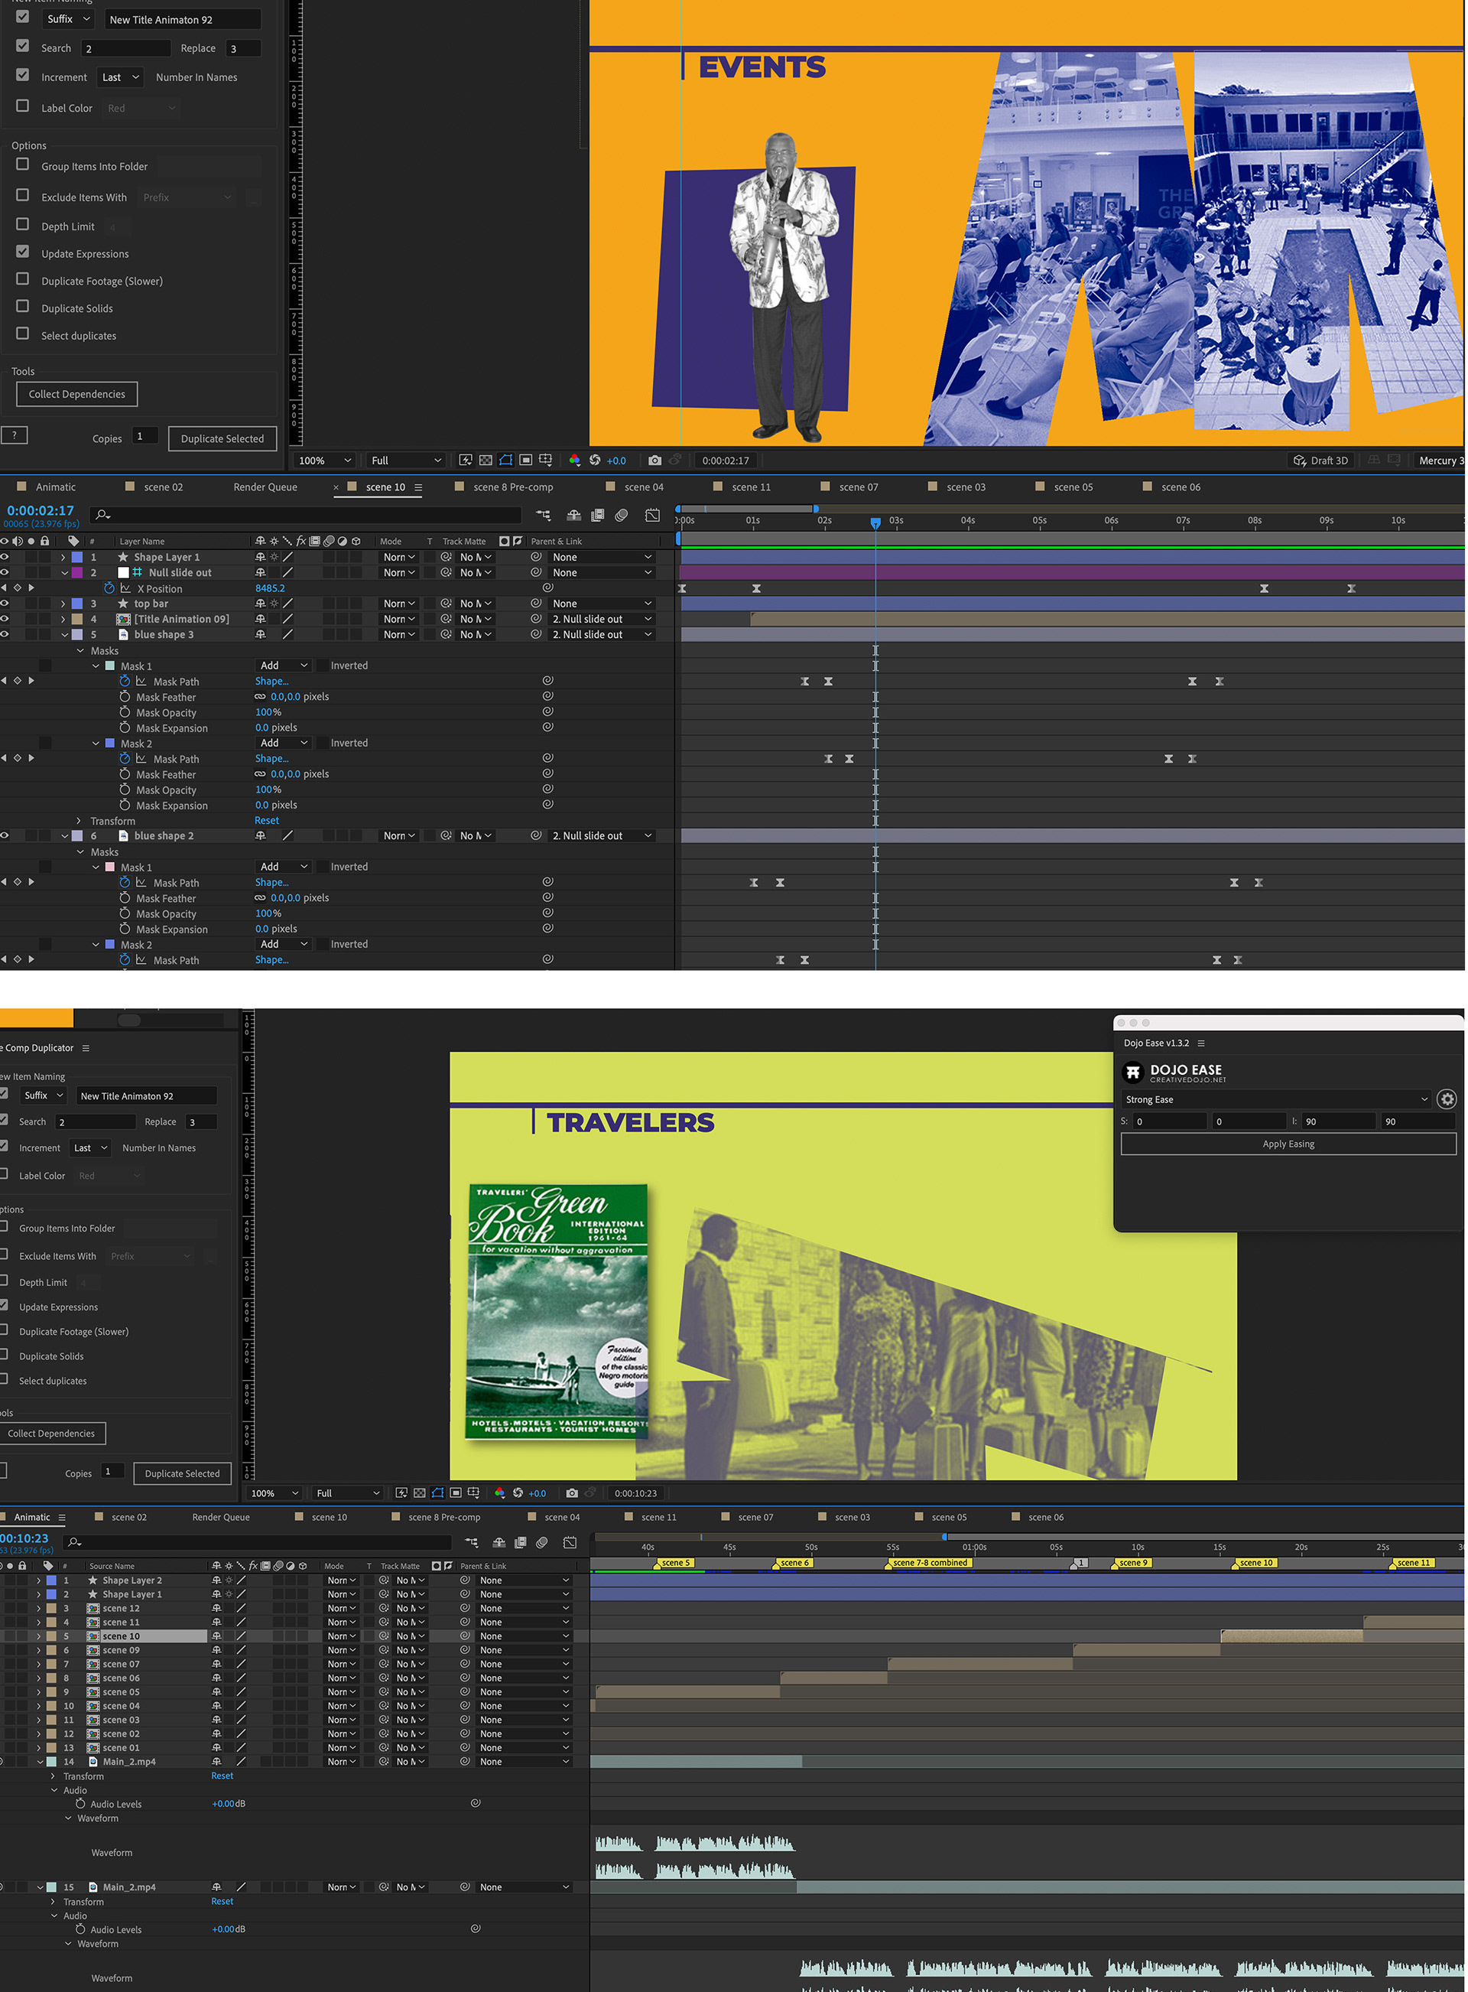1468x1992 pixels.
Task: Hide the [Title Animation 09] layer
Action: 5,619
